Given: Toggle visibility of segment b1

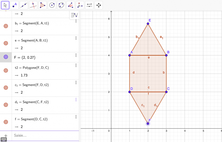Looking at the screenshot, I should (6, 26).
